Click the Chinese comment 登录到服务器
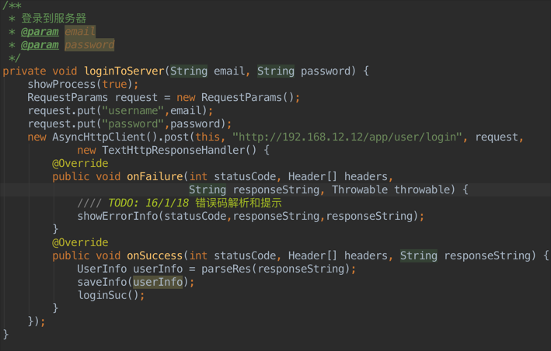 pos(54,18)
